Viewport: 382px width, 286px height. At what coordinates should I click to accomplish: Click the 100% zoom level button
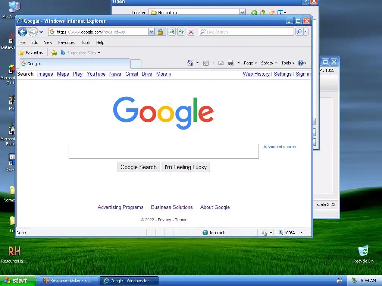287,233
